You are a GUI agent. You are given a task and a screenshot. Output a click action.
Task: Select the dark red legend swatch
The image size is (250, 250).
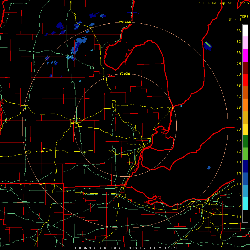click(245, 67)
